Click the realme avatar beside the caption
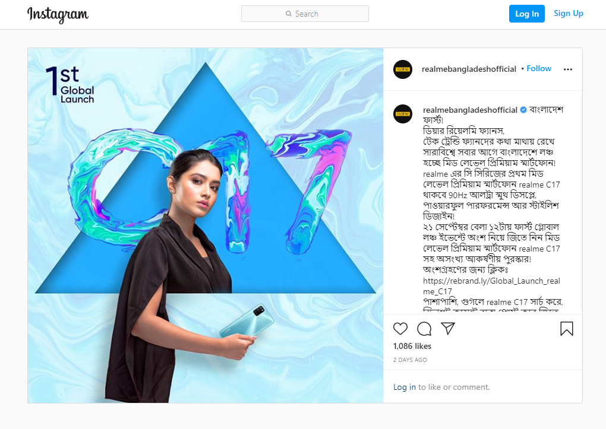606x429 pixels. pos(403,114)
